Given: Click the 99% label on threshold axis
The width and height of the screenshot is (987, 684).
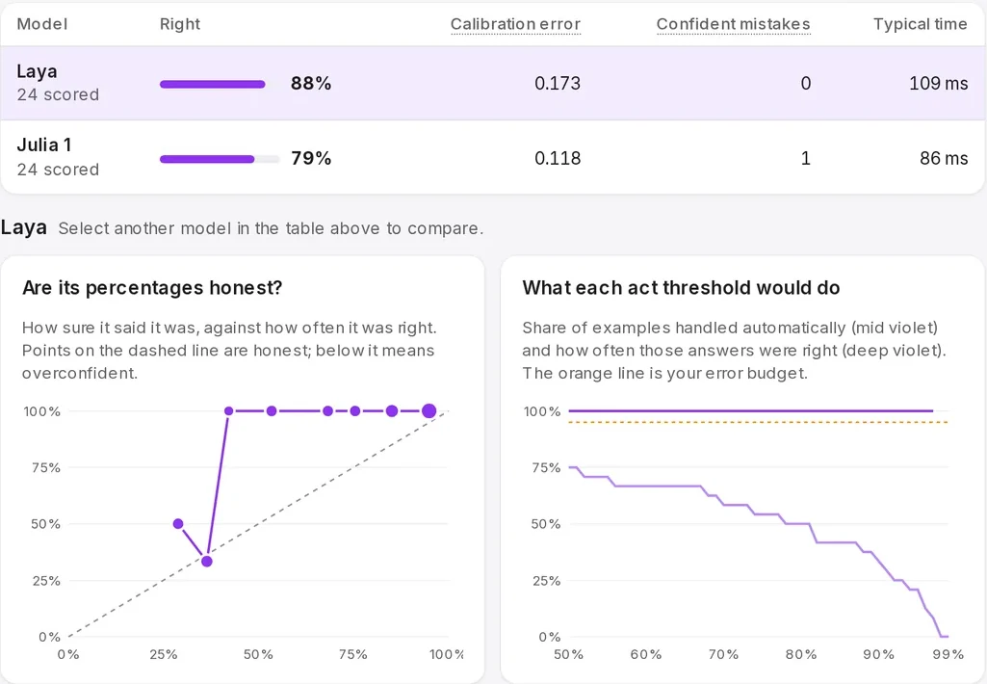Looking at the screenshot, I should point(948,654).
